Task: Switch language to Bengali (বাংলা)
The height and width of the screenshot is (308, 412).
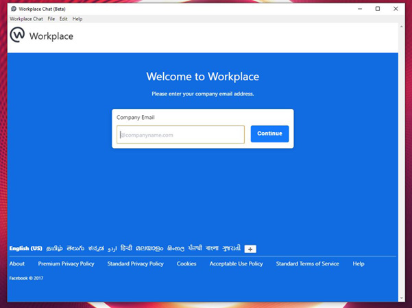Action: point(212,248)
